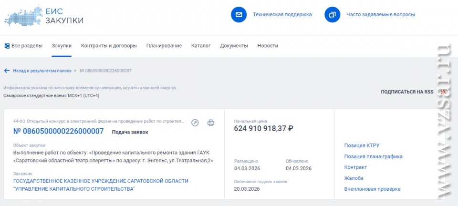Open the customer organization link
Screen dimensions: 458x206
click(x=101, y=185)
